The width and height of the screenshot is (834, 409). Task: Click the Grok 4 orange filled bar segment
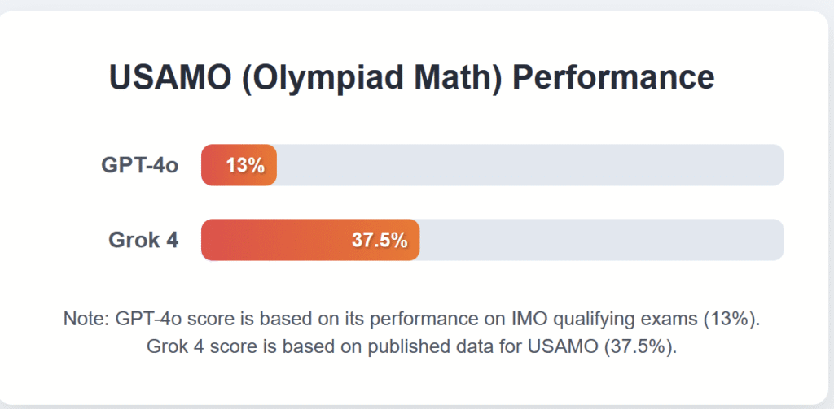(x=310, y=240)
